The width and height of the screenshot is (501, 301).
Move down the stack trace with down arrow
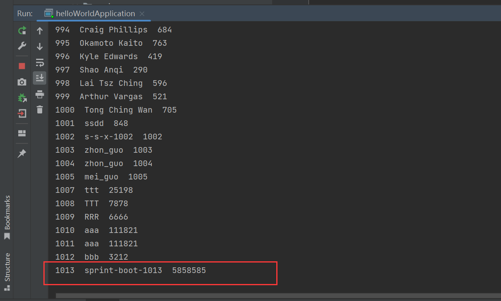[x=39, y=46]
